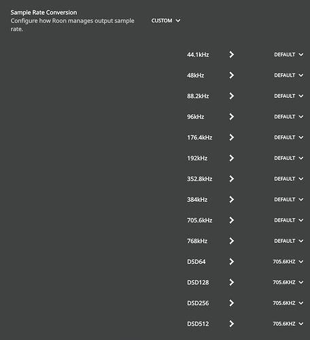Click the arrow icon next to DSD512
Viewport: 310px width, 340px height.
pyautogui.click(x=231, y=324)
